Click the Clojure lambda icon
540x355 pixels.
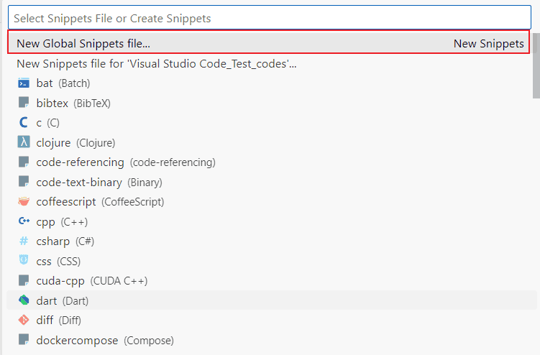pos(24,142)
